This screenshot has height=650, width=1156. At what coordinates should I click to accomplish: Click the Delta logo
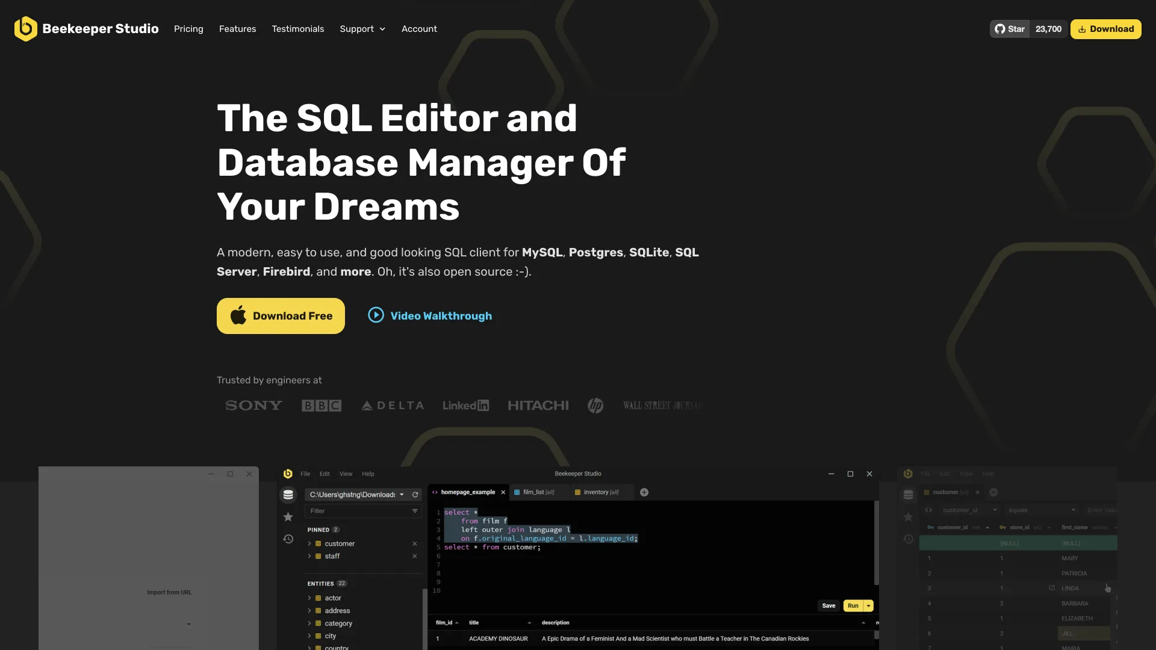(393, 406)
